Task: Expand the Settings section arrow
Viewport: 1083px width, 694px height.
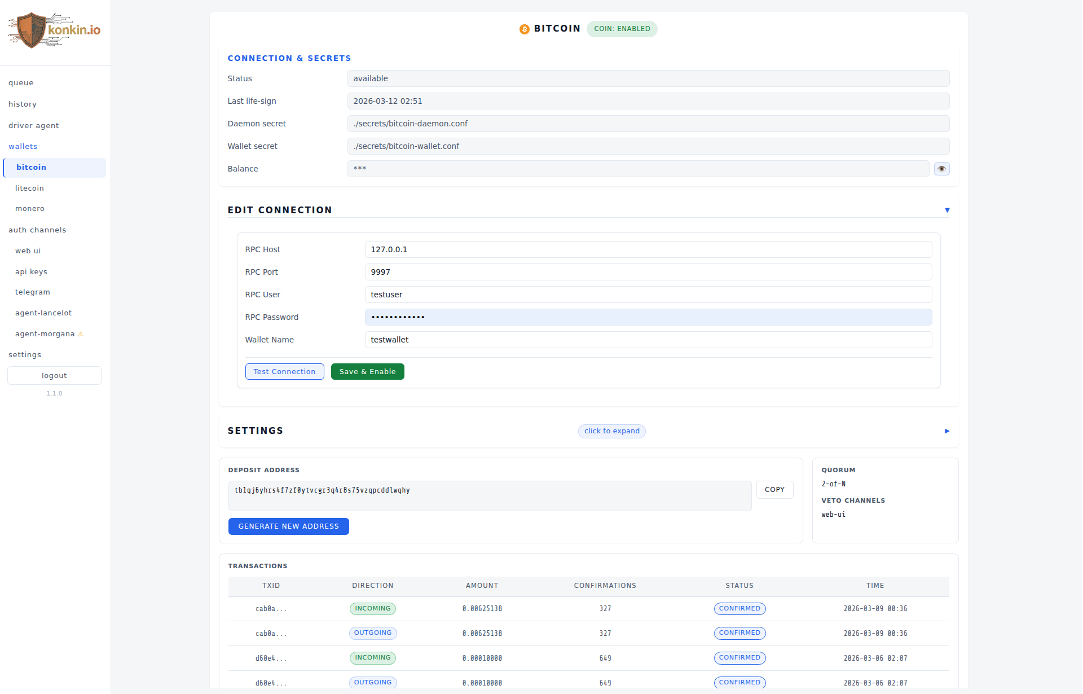Action: (947, 431)
